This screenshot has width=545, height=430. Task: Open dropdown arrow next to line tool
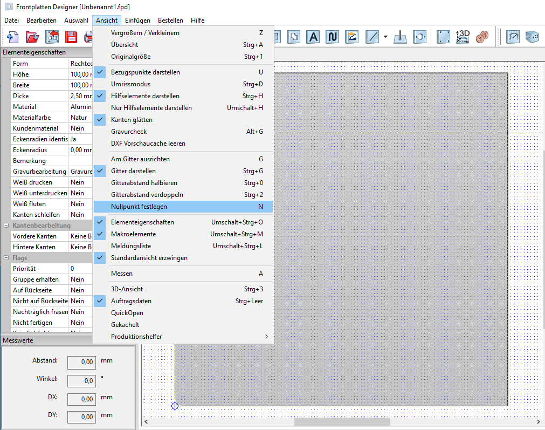pos(386,37)
